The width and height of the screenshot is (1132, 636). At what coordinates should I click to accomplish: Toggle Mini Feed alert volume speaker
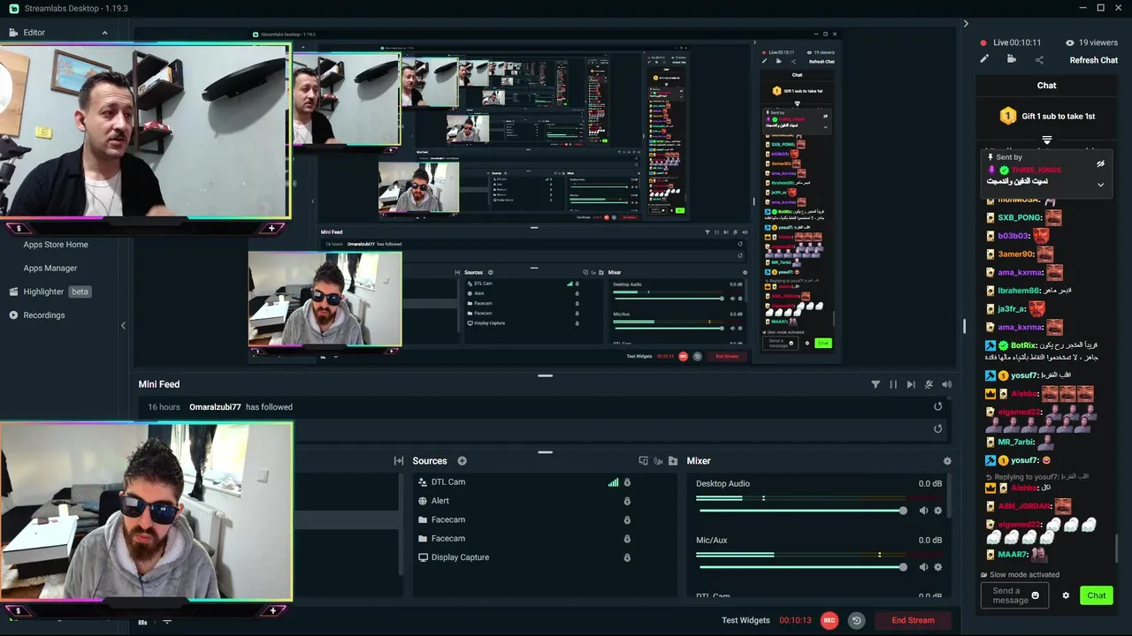click(x=946, y=384)
